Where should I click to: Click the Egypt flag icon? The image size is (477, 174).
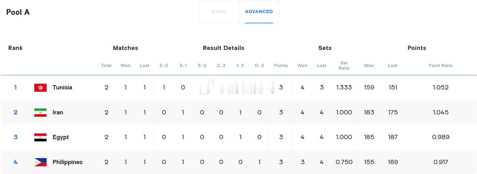(40, 137)
